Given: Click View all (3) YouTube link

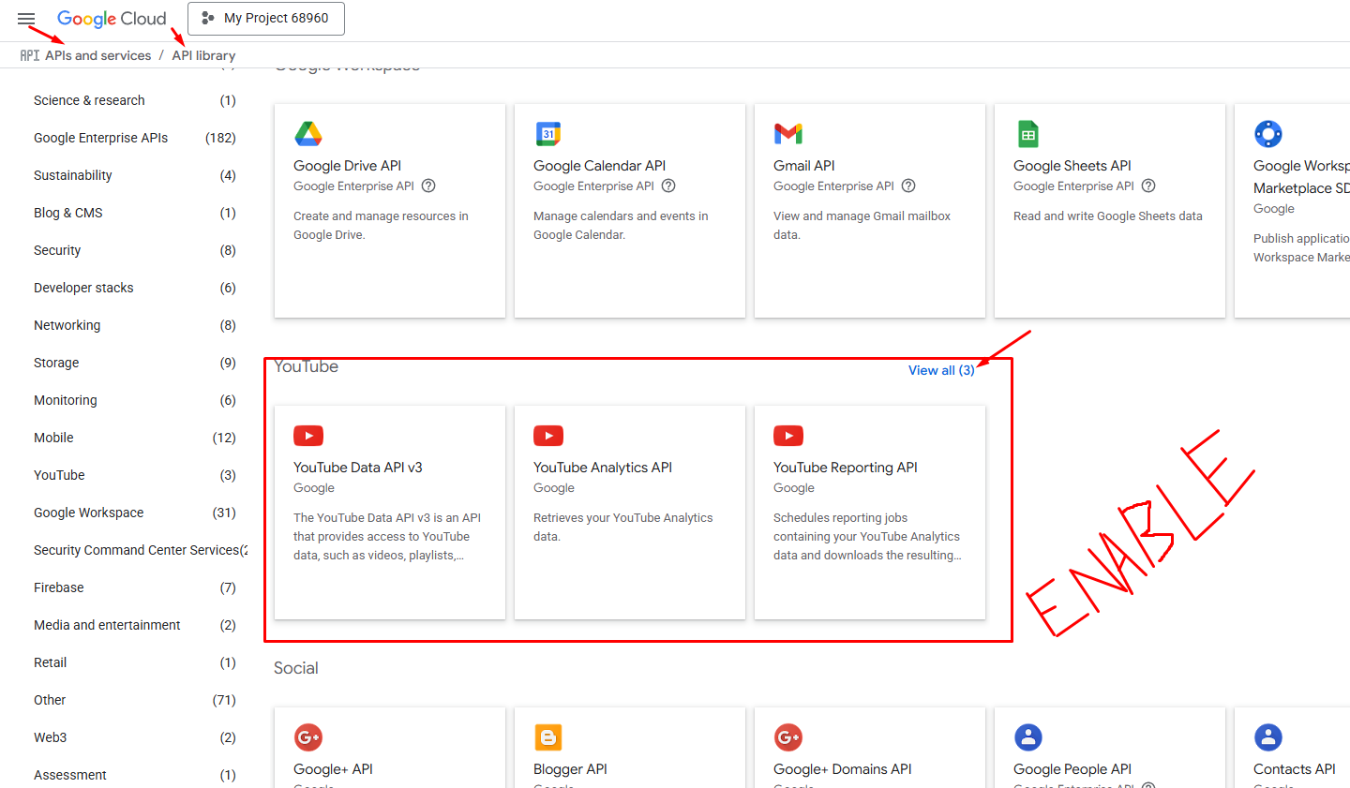Looking at the screenshot, I should (940, 370).
